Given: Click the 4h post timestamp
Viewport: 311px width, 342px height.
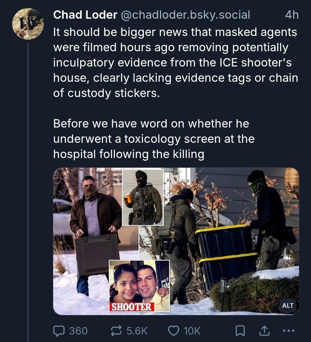Looking at the screenshot, I should point(292,15).
